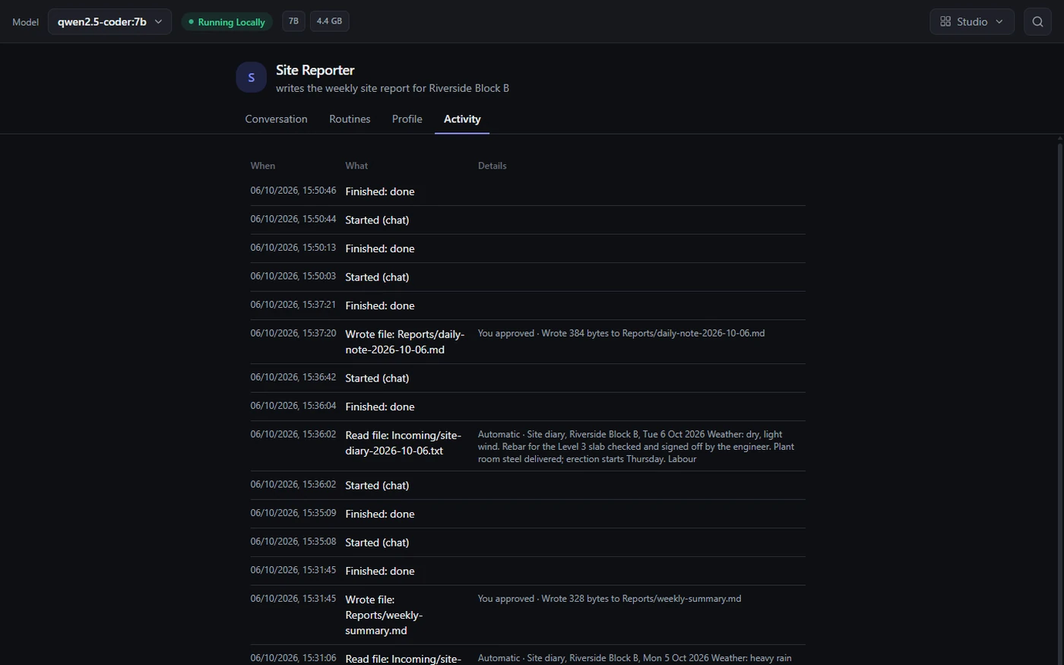The image size is (1064, 665).
Task: Select the 15:50:44 Started (chat) row
Action: click(527, 220)
